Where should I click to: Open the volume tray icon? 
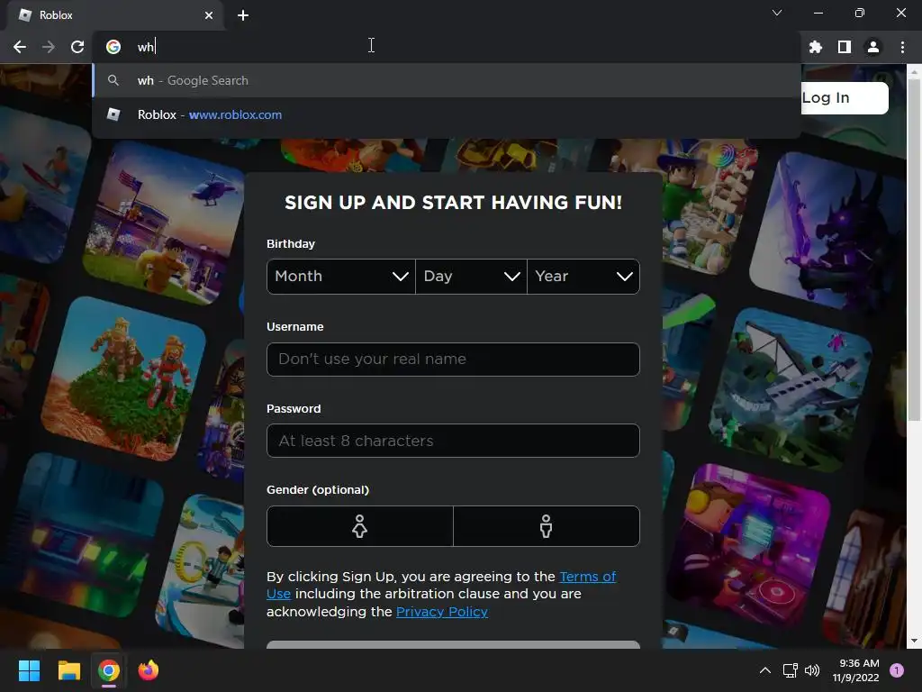tap(812, 670)
